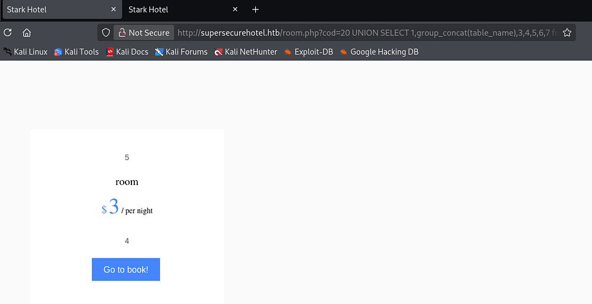The width and height of the screenshot is (592, 304).
Task: Open a new tab with plus button
Action: [x=256, y=9]
